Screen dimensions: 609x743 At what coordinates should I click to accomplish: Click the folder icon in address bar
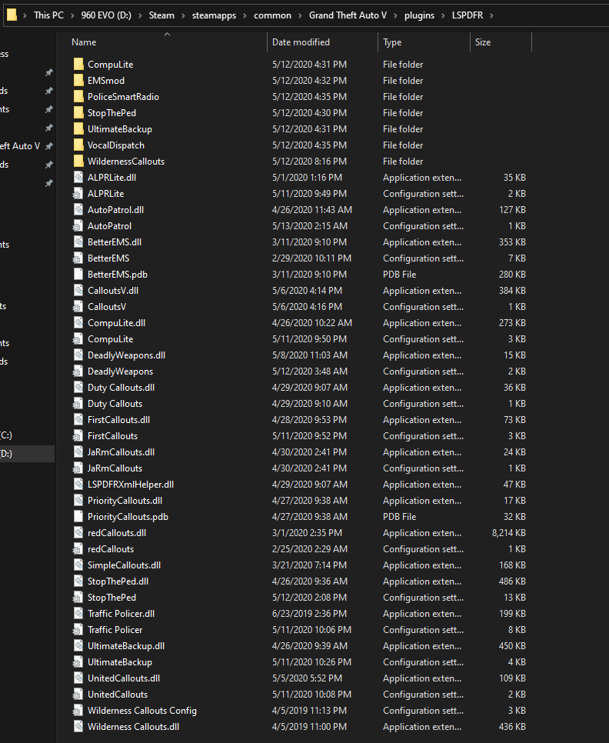click(x=12, y=15)
